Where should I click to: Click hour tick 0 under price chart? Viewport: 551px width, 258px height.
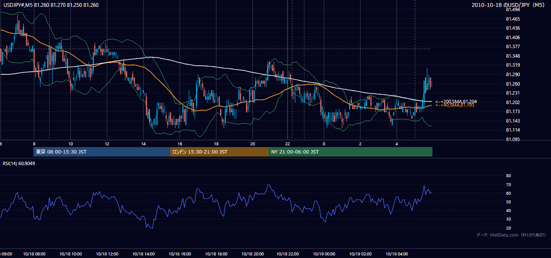324,144
